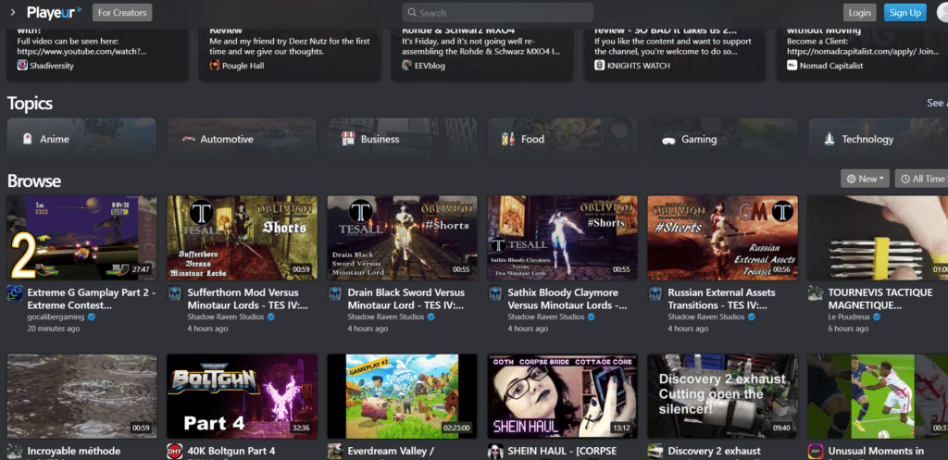The height and width of the screenshot is (460, 948).
Task: Open Extreme G Gamplay Part 2 title
Action: click(92, 299)
